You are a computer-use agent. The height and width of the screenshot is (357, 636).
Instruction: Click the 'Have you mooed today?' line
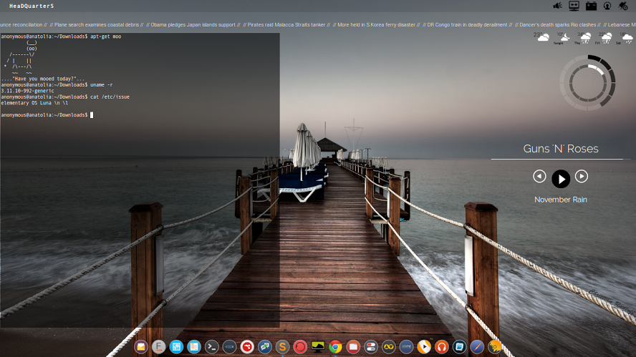pyautogui.click(x=43, y=79)
